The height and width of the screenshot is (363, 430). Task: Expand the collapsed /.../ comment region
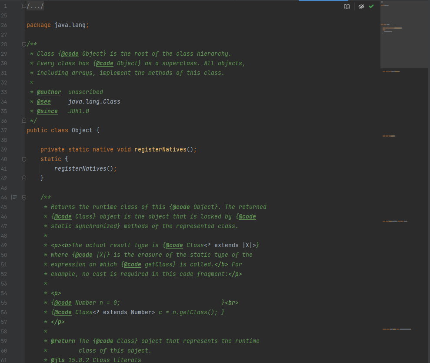36,6
